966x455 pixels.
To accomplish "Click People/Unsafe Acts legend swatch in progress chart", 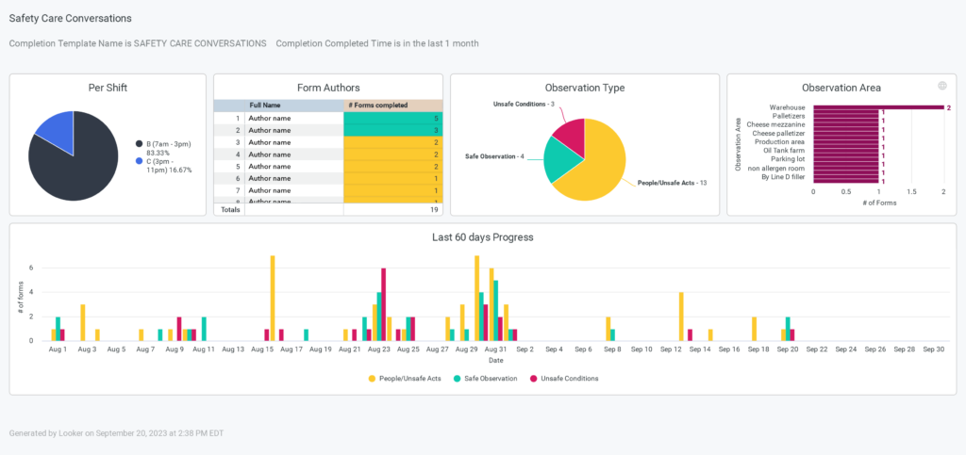I will [372, 379].
